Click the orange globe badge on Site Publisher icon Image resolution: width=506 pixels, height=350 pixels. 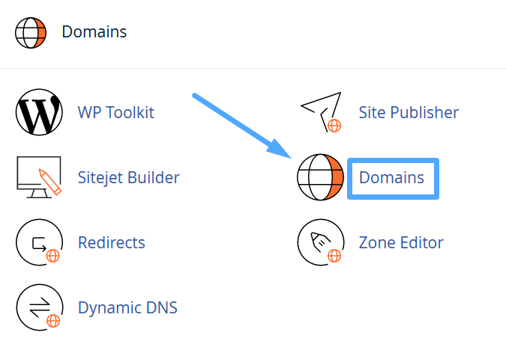(x=334, y=126)
